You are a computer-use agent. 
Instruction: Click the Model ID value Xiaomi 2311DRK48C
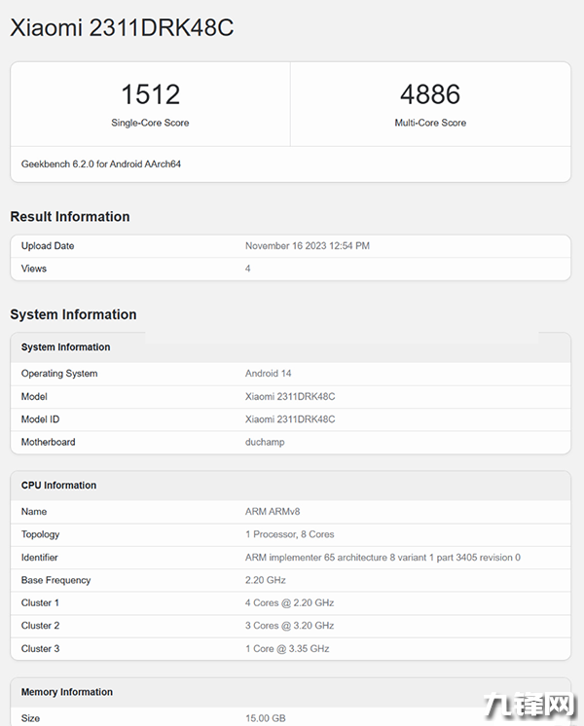pos(290,419)
